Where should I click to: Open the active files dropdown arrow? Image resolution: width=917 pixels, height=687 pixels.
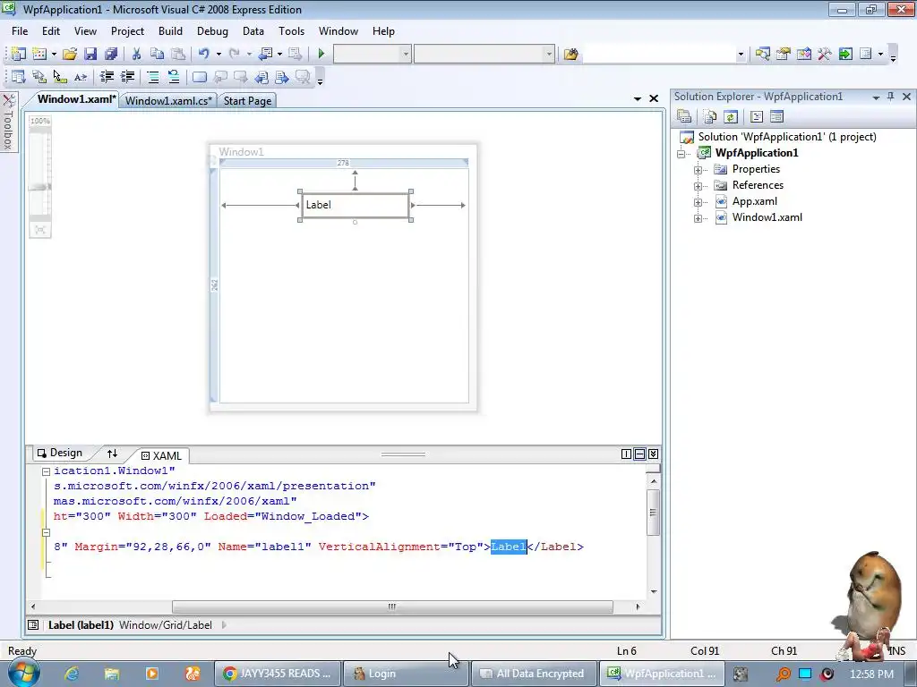(x=638, y=98)
